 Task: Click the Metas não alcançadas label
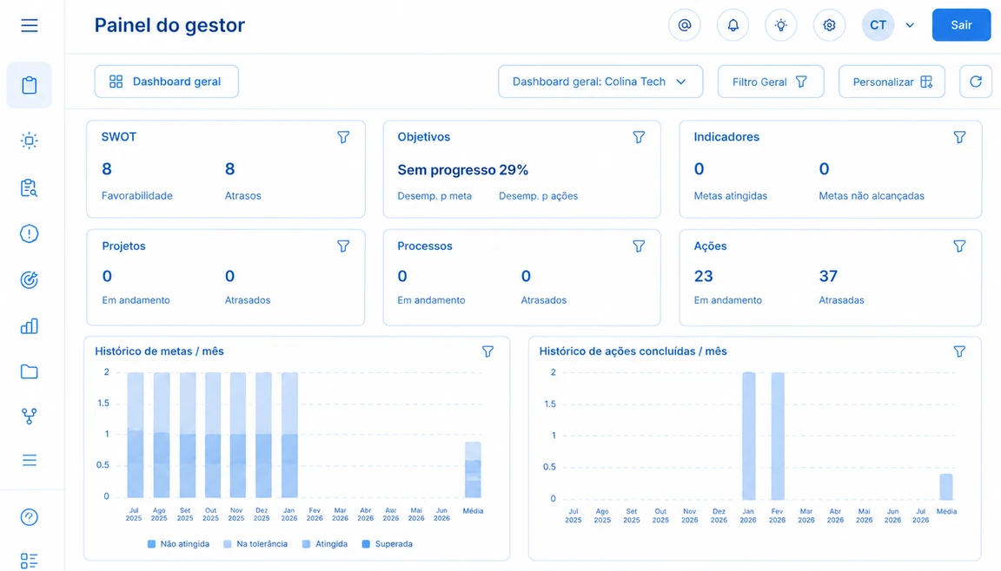872,195
